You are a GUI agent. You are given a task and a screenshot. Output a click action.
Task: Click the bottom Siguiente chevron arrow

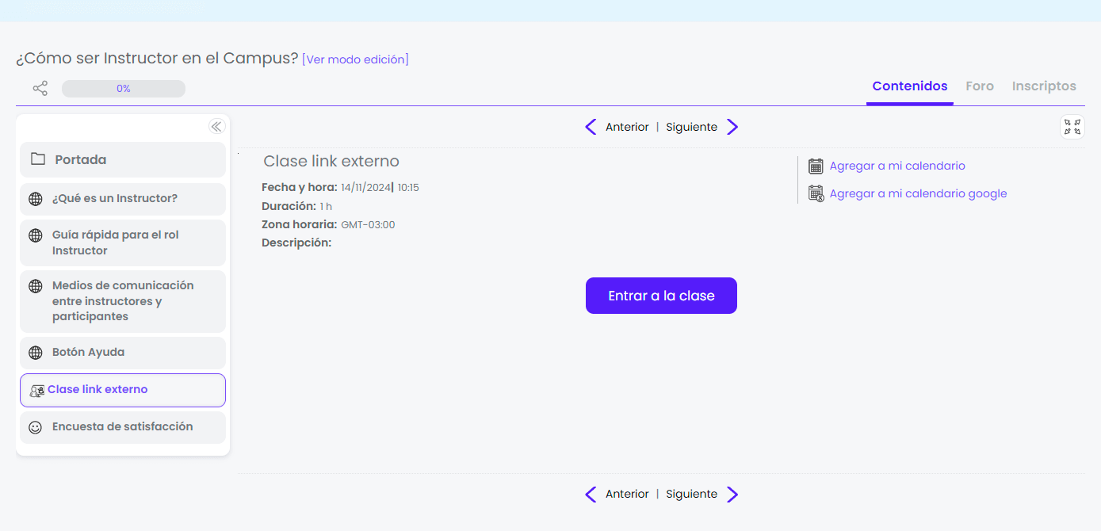[732, 495]
